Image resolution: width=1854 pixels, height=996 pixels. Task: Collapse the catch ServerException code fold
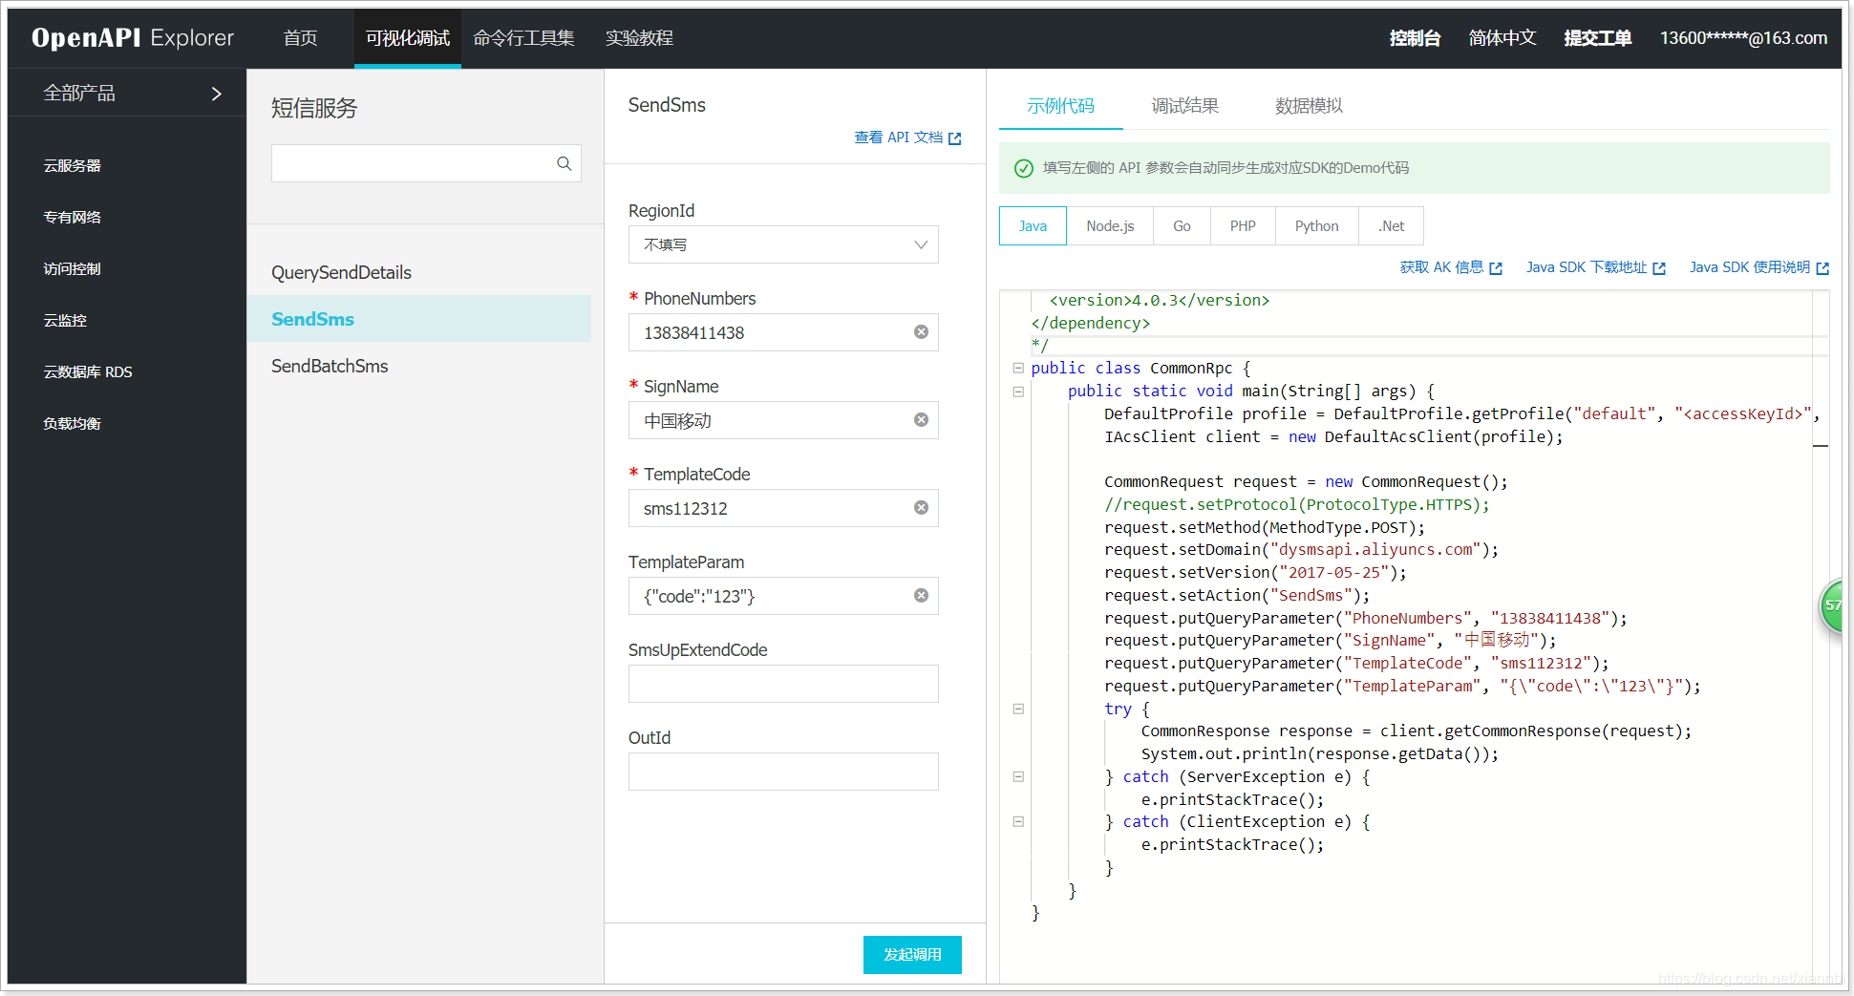point(1018,776)
